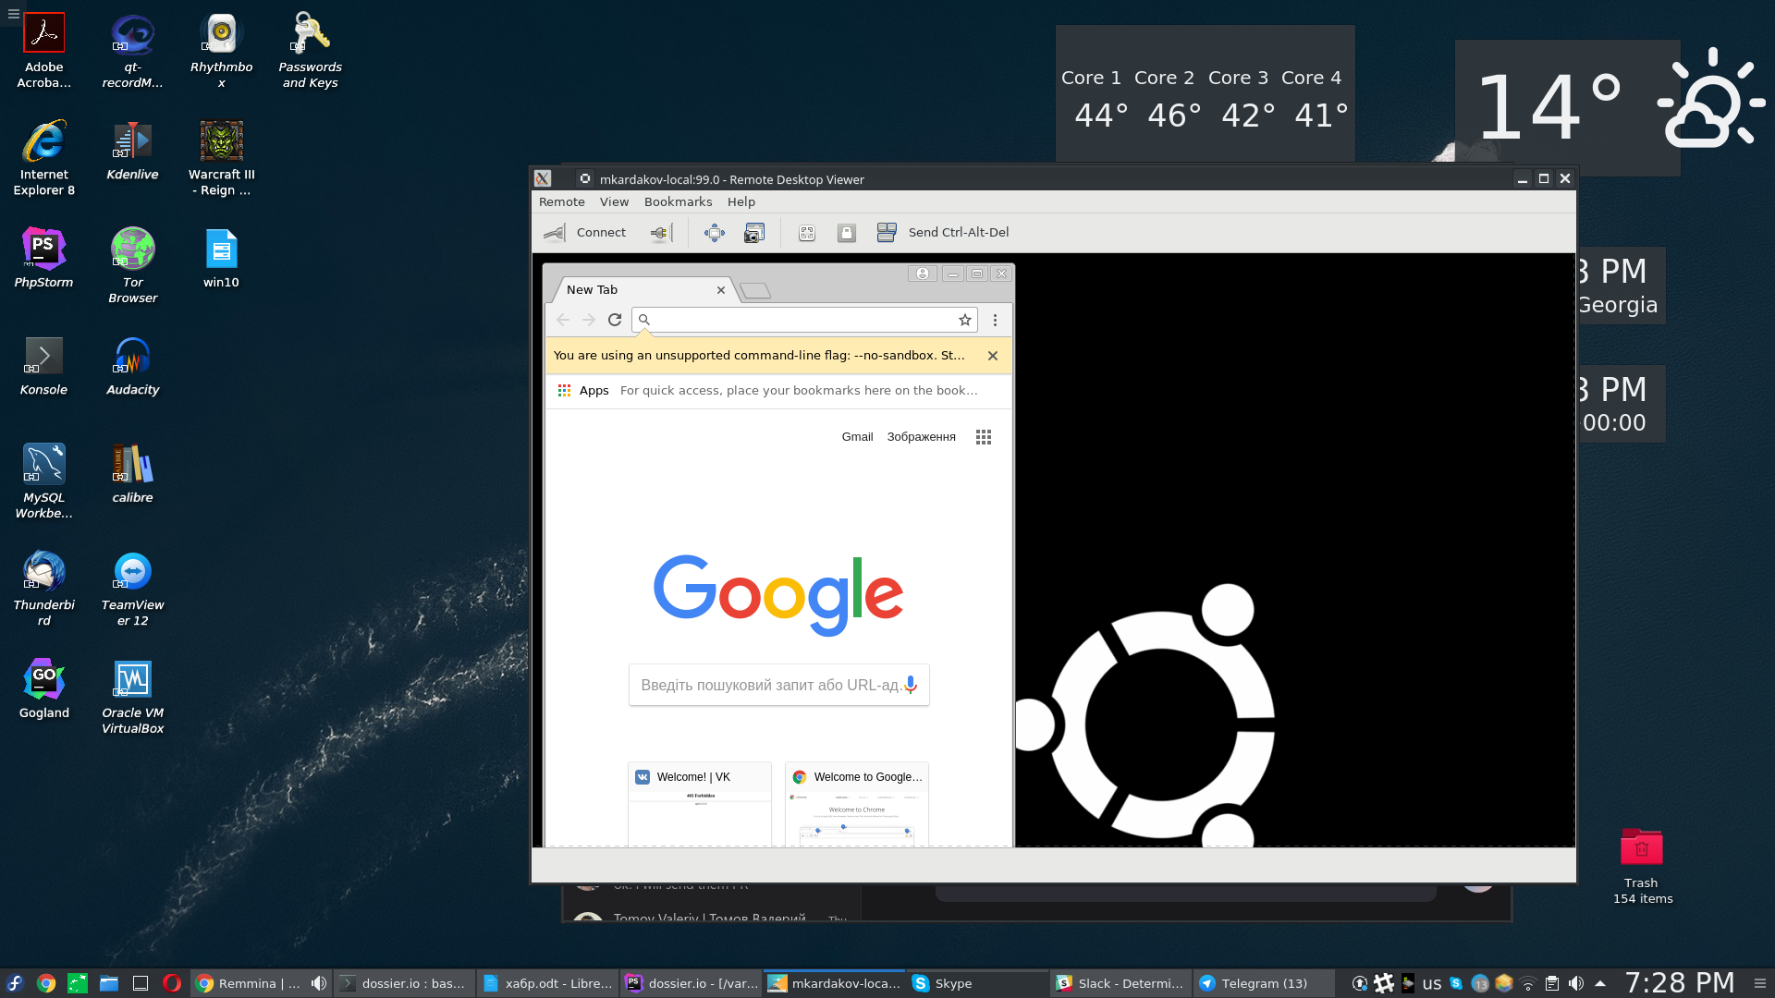Screen dimensions: 1775x998
Task: Expand the hidden system tray icons arrow
Action: click(x=1600, y=983)
